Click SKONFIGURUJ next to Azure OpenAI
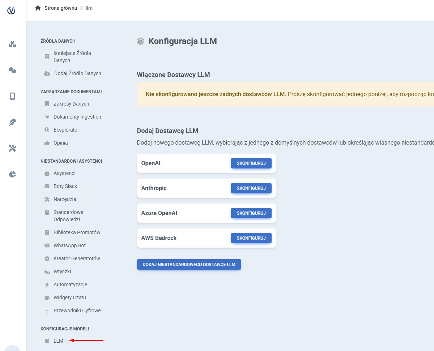This screenshot has width=434, height=351. 251,213
